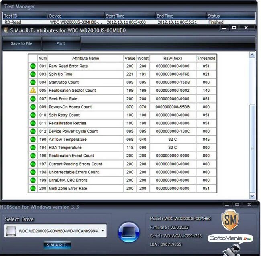261x256 pixels.
Task: Click the Raw(hex) column header
Action: 173,58
